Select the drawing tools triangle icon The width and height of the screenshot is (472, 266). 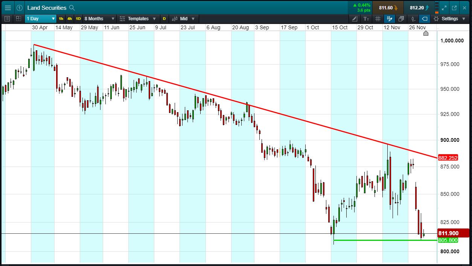355,18
